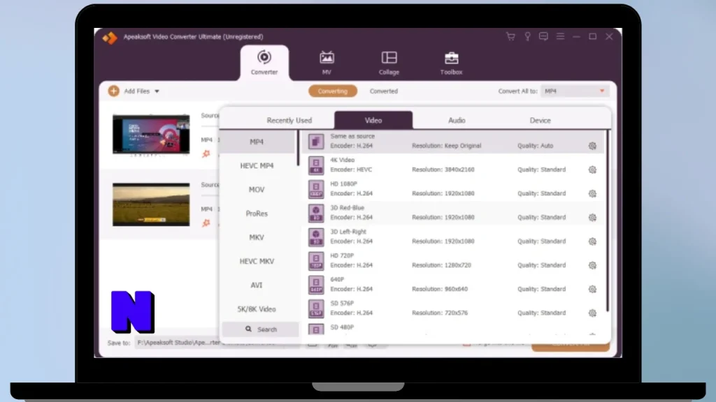The image size is (716, 402).
Task: Select the HD 720P preset icon
Action: (x=316, y=261)
